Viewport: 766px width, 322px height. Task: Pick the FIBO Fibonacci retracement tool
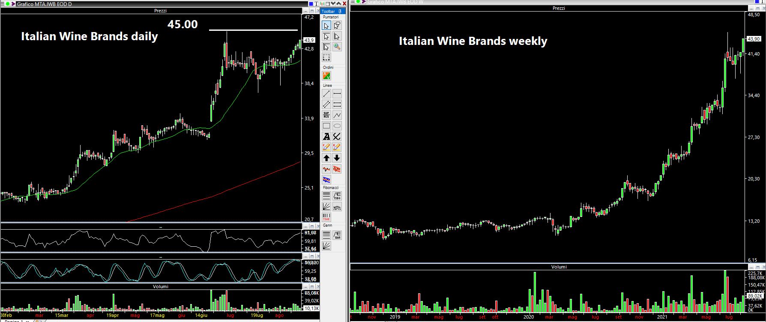click(337, 196)
